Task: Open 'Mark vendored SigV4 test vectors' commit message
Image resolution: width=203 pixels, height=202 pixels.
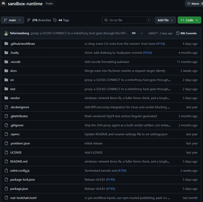Action: pos(121,116)
